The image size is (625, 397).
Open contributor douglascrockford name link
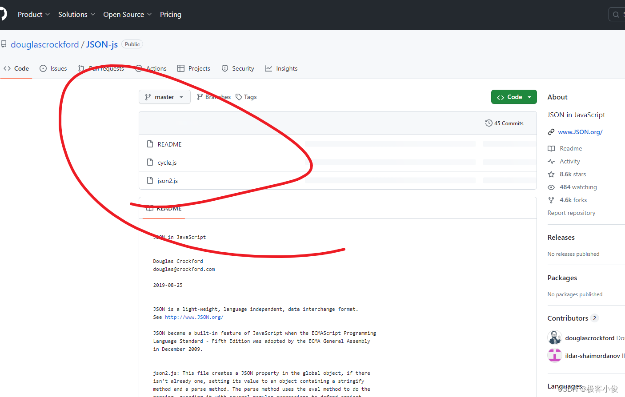coord(590,338)
